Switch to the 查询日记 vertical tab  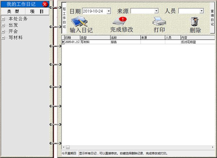(x=212, y=17)
